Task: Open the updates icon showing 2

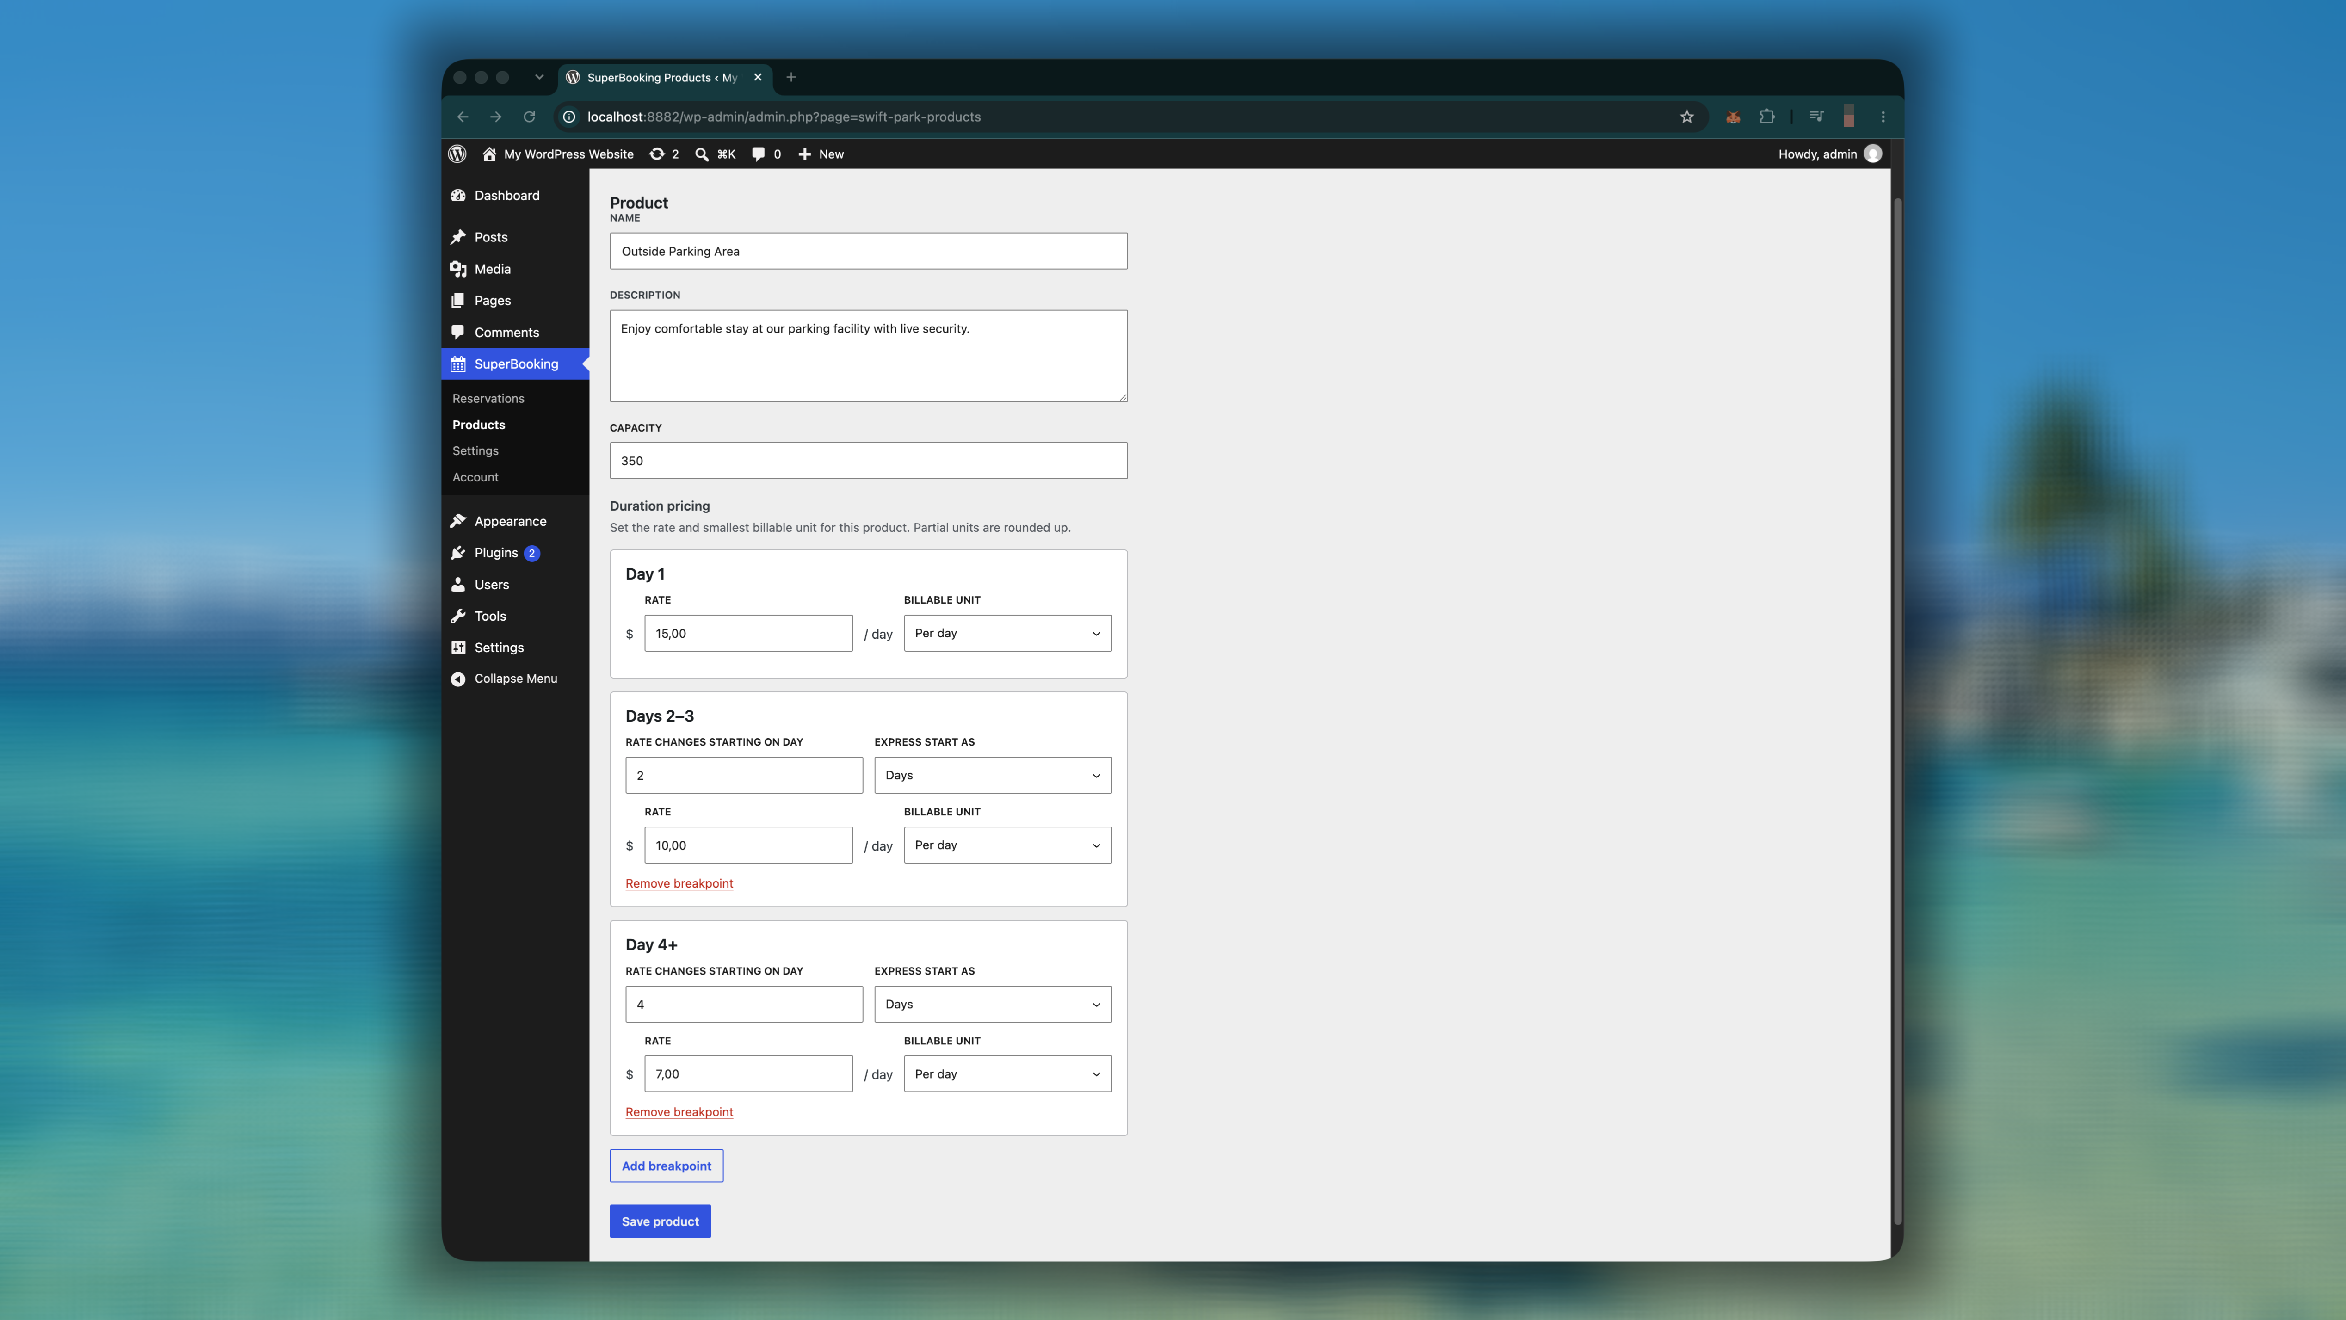Action: point(664,154)
